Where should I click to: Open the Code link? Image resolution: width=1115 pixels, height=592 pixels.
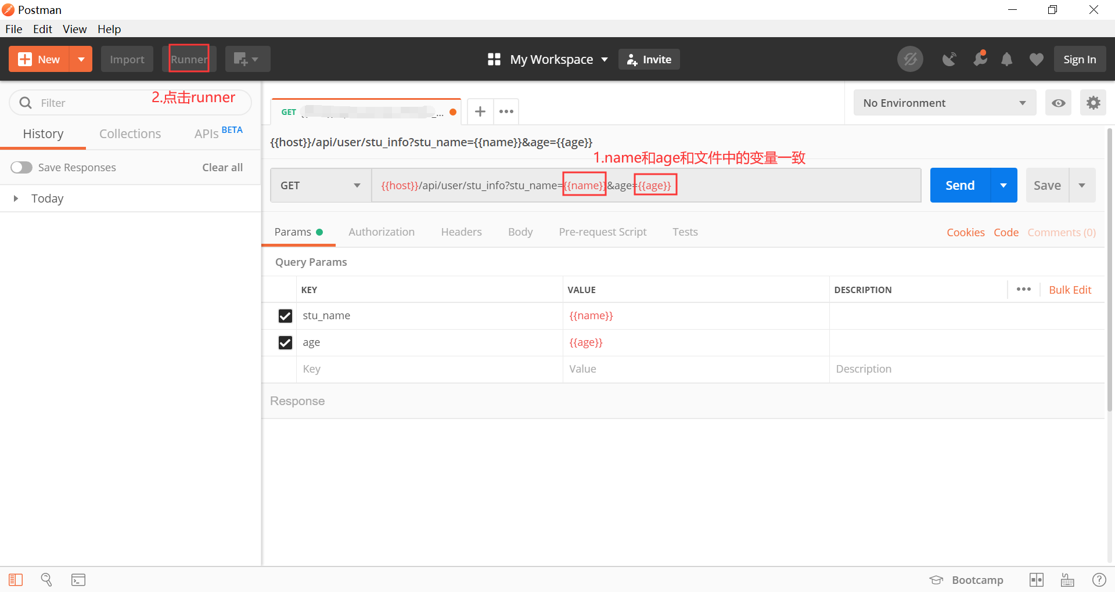click(x=1006, y=232)
